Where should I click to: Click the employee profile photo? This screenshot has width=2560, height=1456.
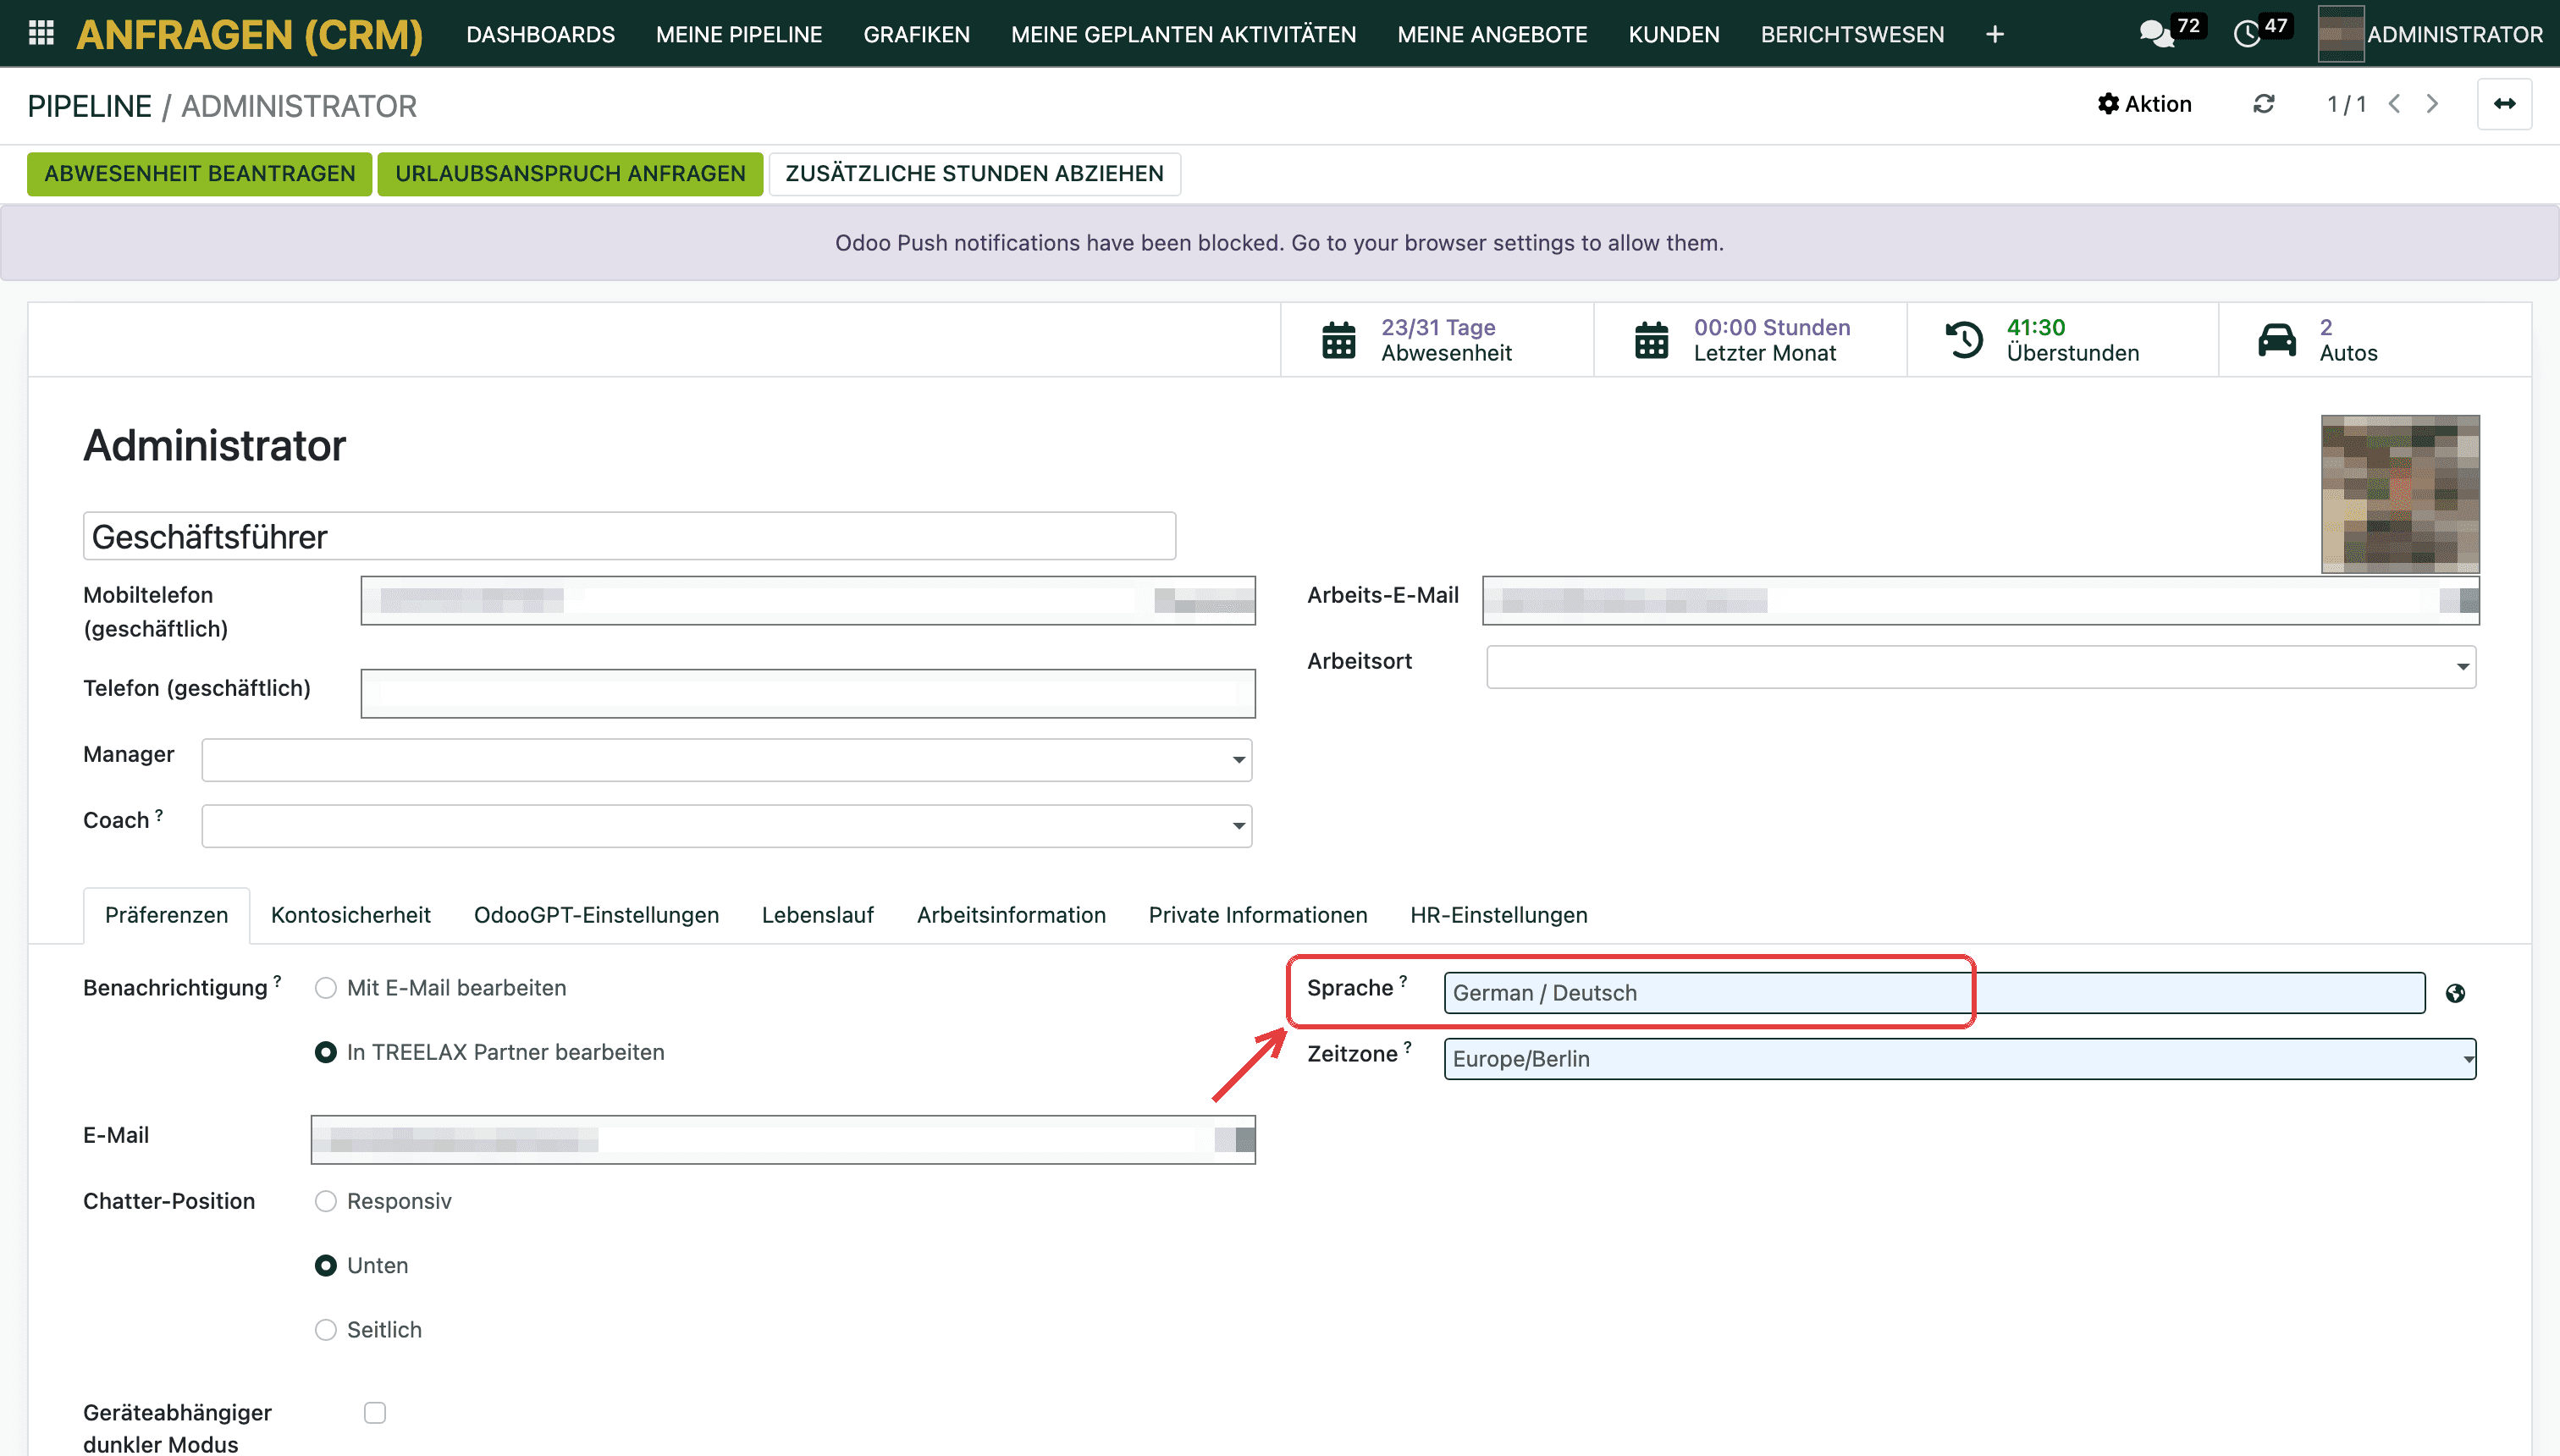click(2400, 494)
